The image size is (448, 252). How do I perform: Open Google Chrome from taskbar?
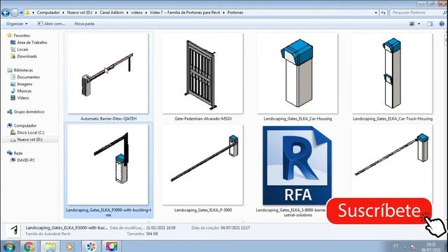(x=29, y=246)
